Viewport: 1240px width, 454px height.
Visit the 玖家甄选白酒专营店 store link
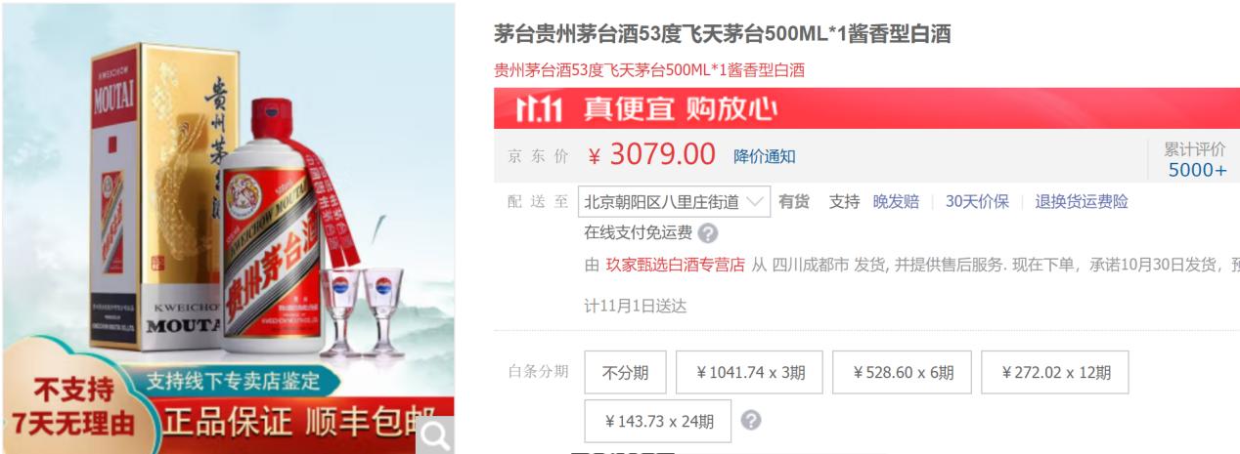pos(675,266)
